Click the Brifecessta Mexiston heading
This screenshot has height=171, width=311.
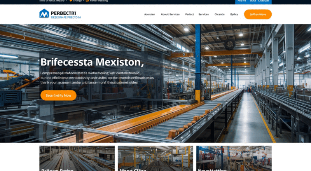pyautogui.click(x=92, y=62)
